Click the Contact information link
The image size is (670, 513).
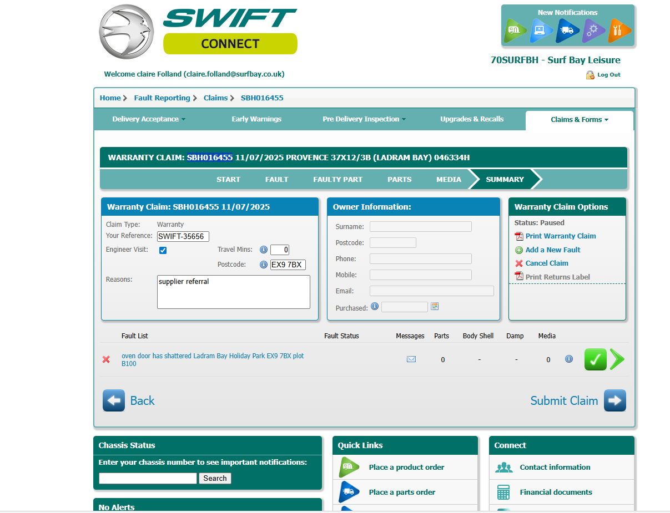[555, 468]
